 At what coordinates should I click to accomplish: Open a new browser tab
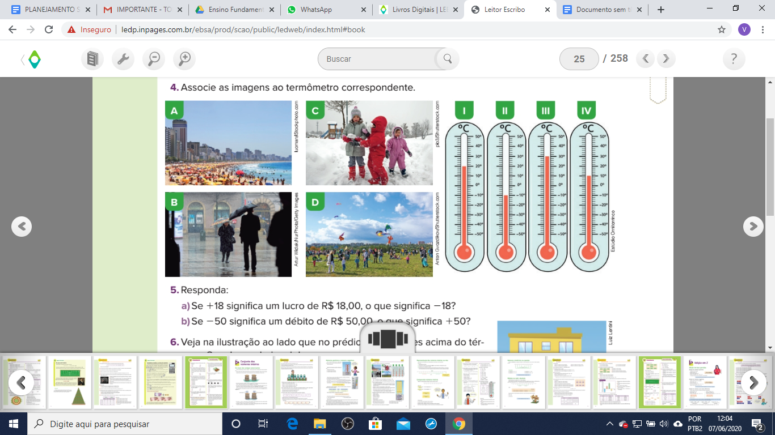(x=660, y=10)
